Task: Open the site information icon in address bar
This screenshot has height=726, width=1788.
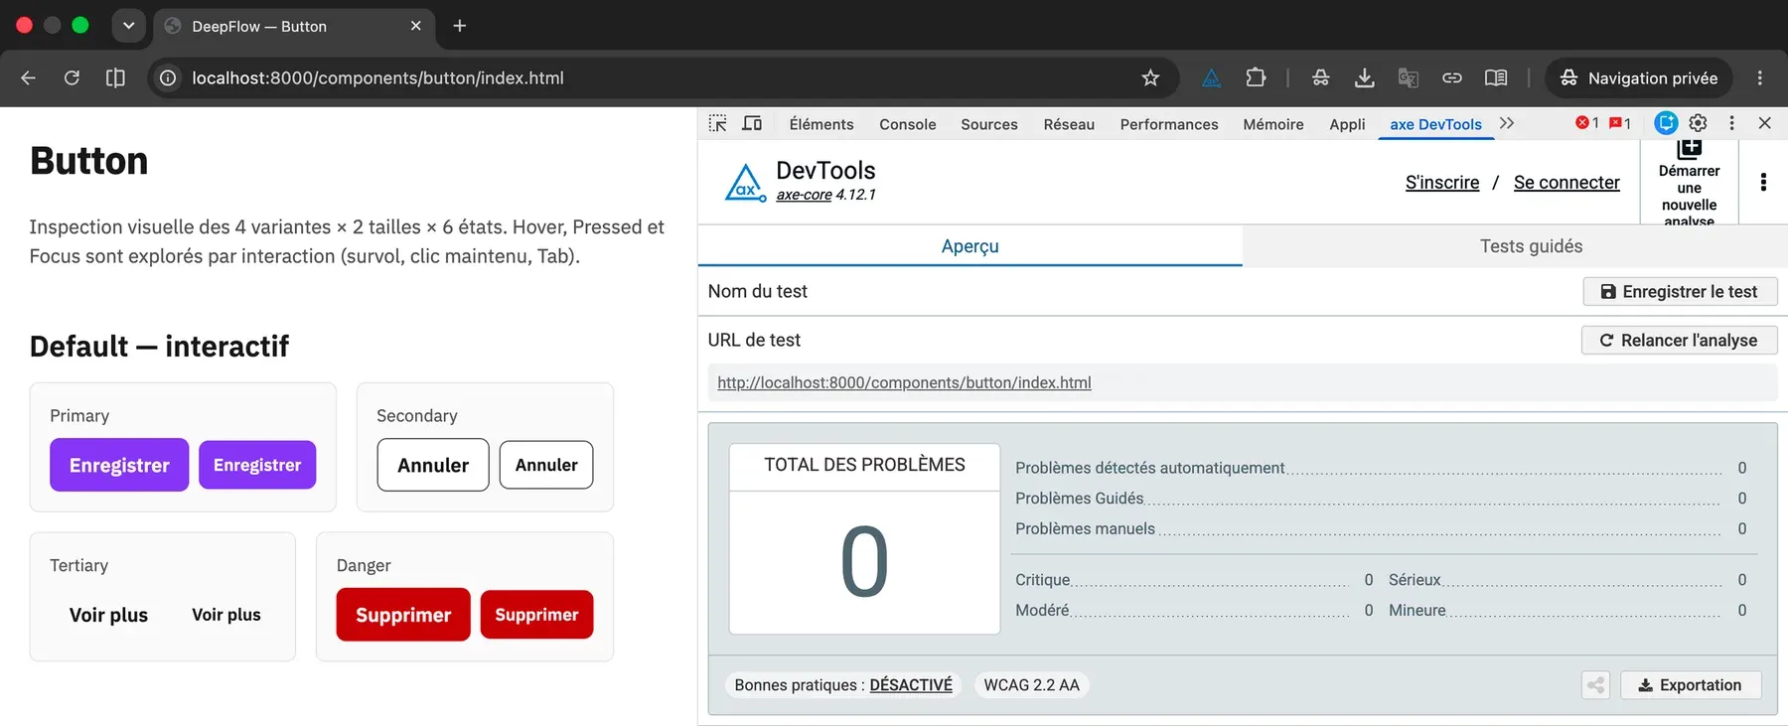Action: coord(169,77)
